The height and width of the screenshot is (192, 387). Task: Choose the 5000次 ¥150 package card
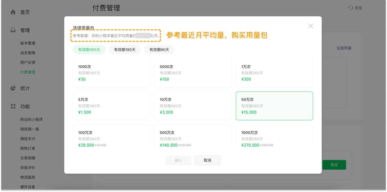point(193,73)
